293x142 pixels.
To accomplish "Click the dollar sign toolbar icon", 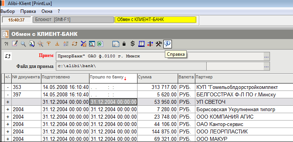I will (132, 44).
